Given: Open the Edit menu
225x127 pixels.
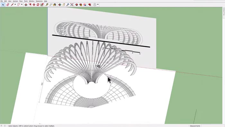Looking at the screenshot, I should (x=5, y=1).
